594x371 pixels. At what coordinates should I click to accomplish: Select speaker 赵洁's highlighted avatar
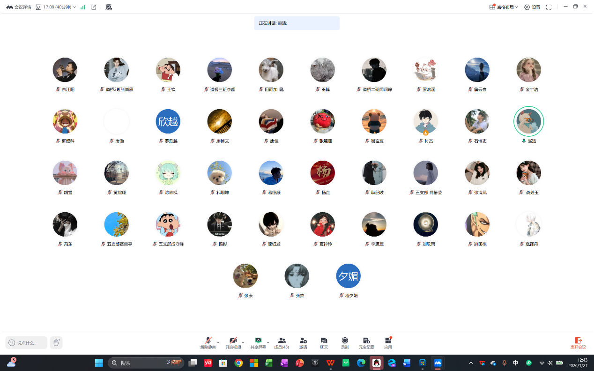click(x=528, y=121)
